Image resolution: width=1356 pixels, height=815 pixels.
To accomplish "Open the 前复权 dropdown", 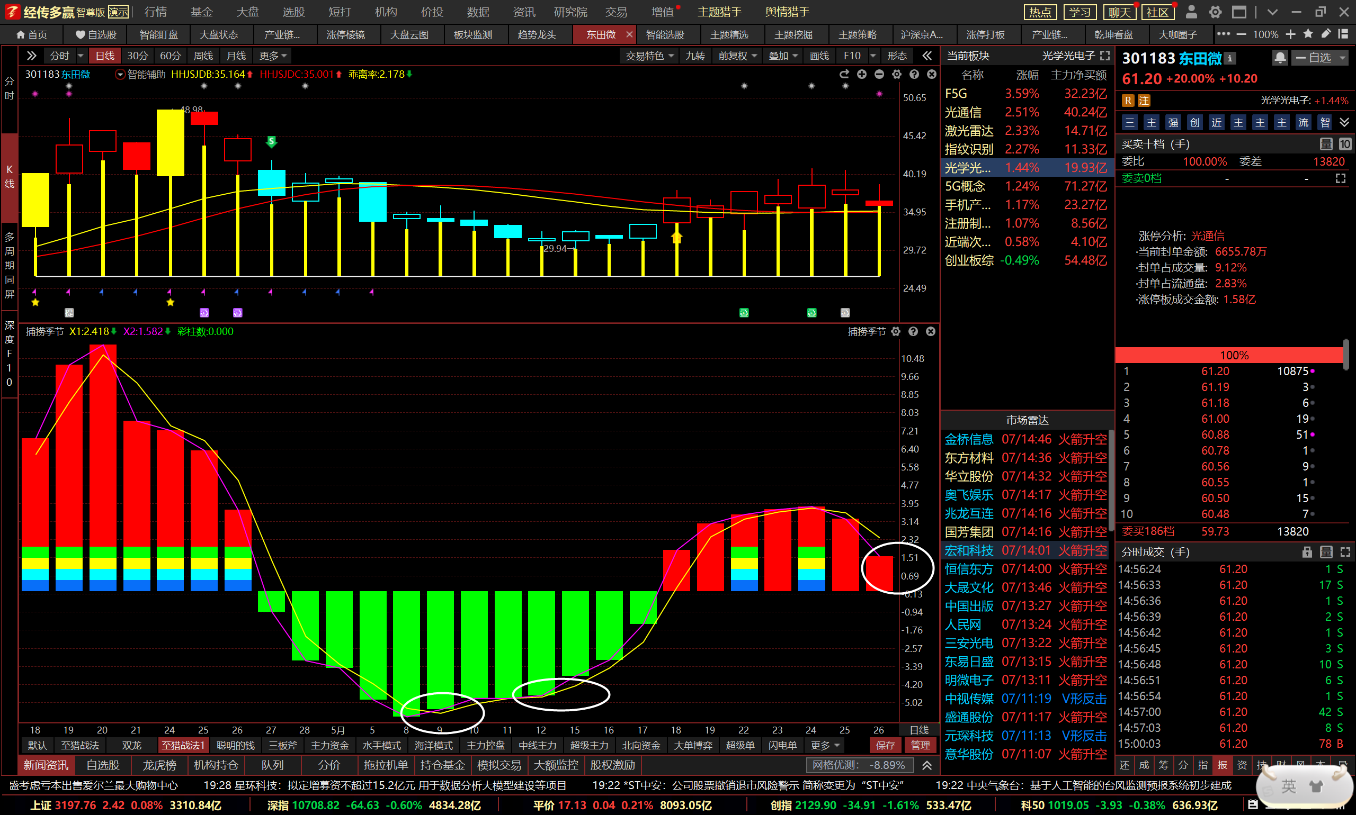I will click(x=737, y=56).
